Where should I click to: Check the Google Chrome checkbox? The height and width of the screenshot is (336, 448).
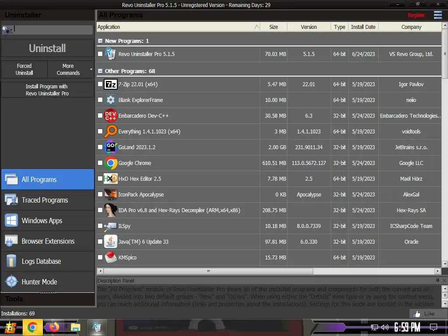pyautogui.click(x=100, y=163)
